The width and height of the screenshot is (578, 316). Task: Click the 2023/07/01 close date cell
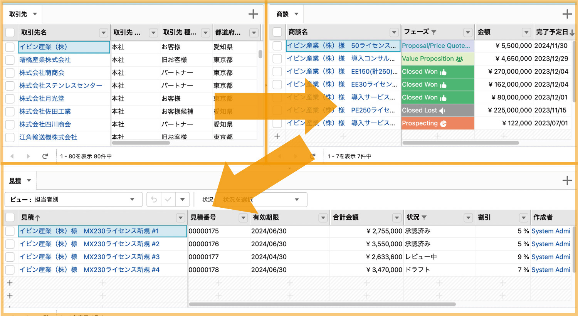[552, 123]
